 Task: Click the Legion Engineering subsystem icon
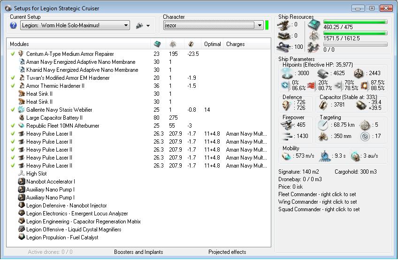click(x=21, y=221)
